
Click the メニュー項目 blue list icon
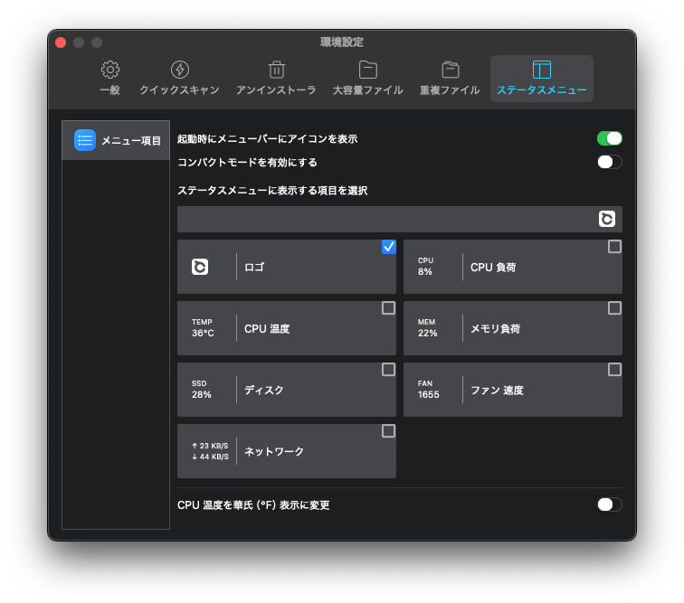85,140
